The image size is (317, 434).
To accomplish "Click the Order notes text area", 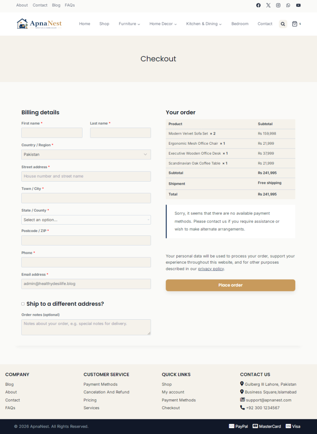I will [86, 327].
